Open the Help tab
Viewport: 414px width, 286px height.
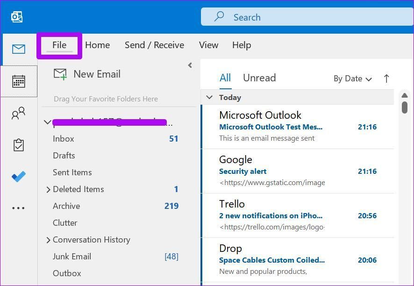242,45
